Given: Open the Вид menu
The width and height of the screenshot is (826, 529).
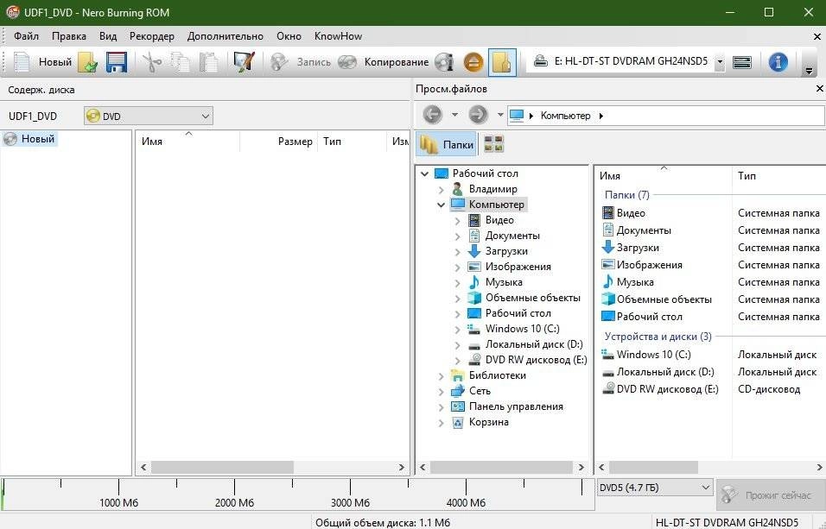Looking at the screenshot, I should tap(108, 36).
